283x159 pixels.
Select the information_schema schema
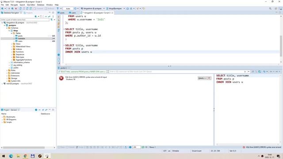(22, 62)
